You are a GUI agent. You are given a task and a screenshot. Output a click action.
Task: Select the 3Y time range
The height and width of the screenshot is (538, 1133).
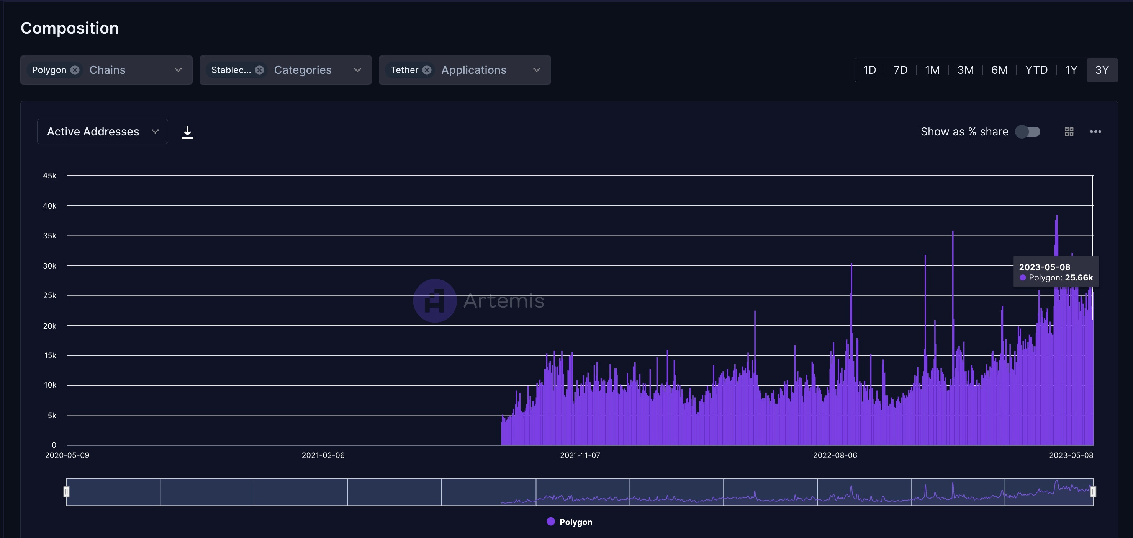[x=1102, y=70]
